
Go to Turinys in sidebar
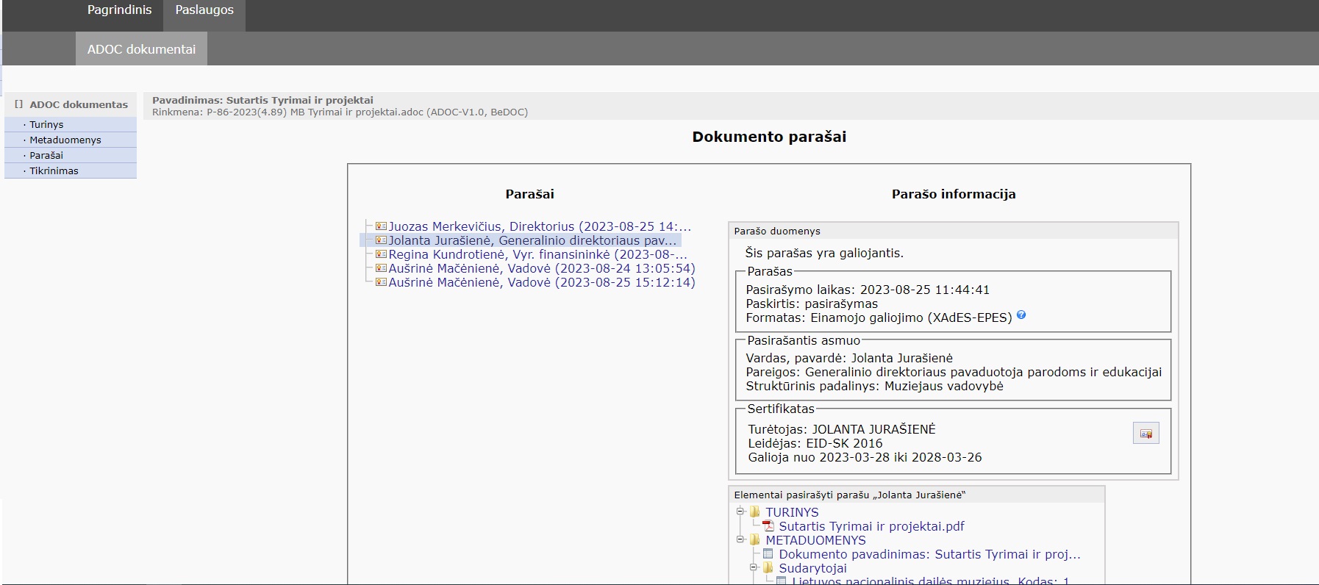[x=46, y=125]
